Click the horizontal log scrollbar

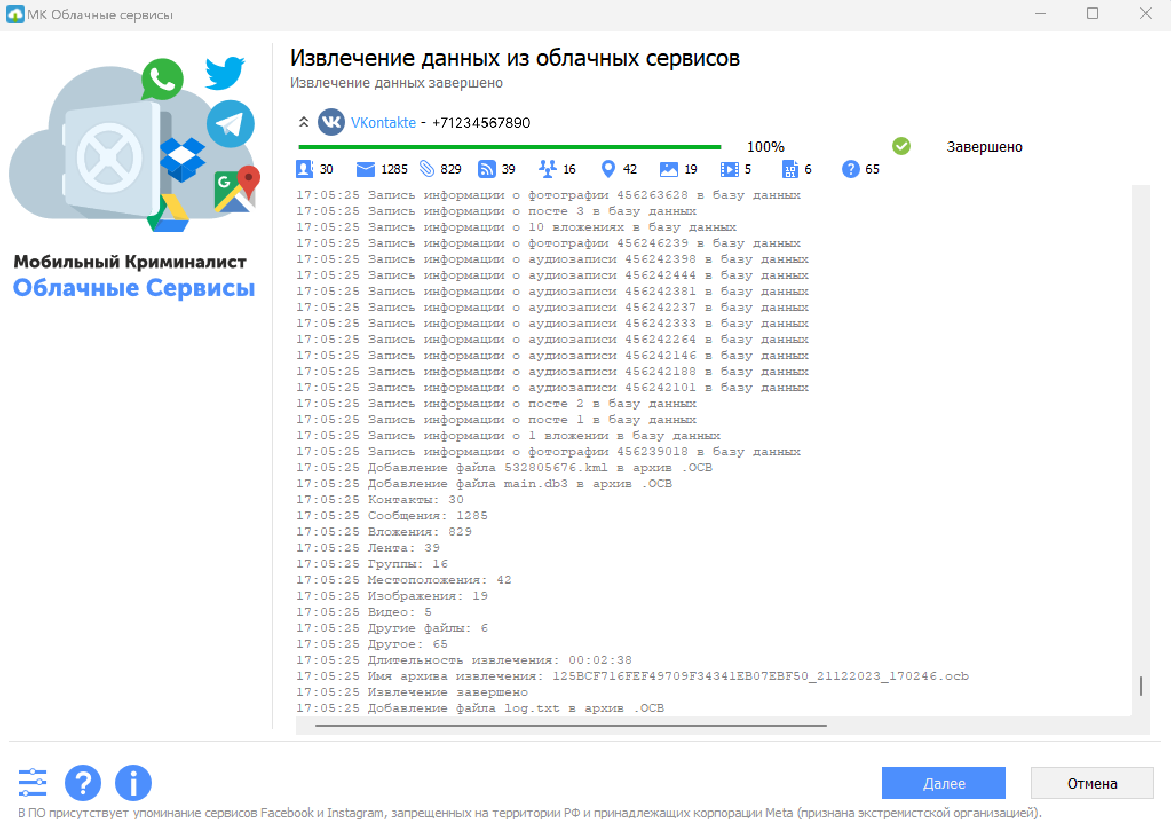(571, 726)
